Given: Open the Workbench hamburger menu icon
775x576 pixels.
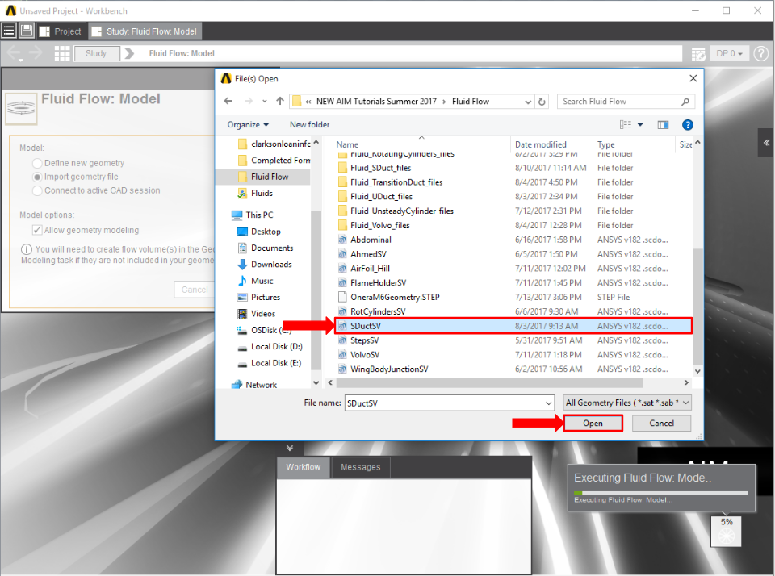Looking at the screenshot, I should [9, 31].
